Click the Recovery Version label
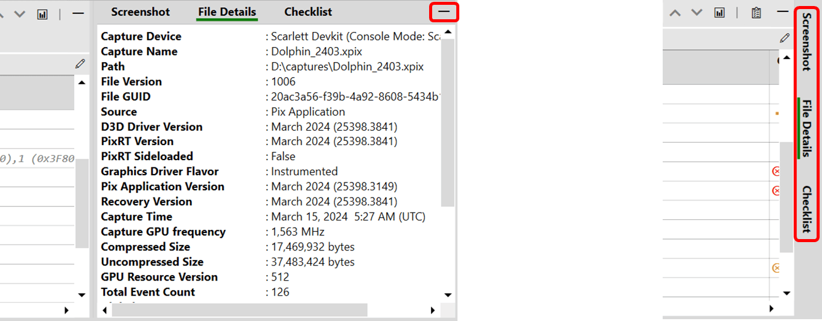The image size is (822, 321). (x=147, y=202)
